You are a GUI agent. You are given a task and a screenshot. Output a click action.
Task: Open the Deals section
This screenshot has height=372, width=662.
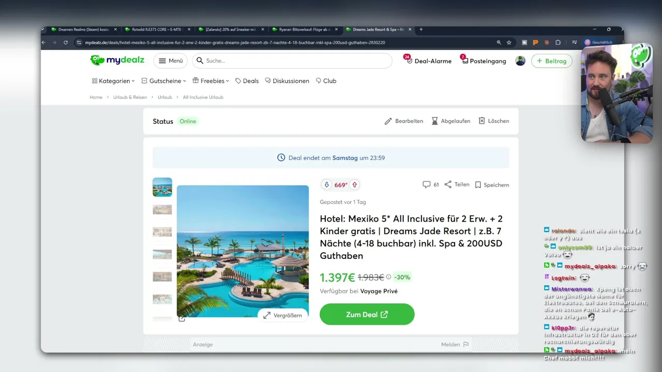click(247, 81)
